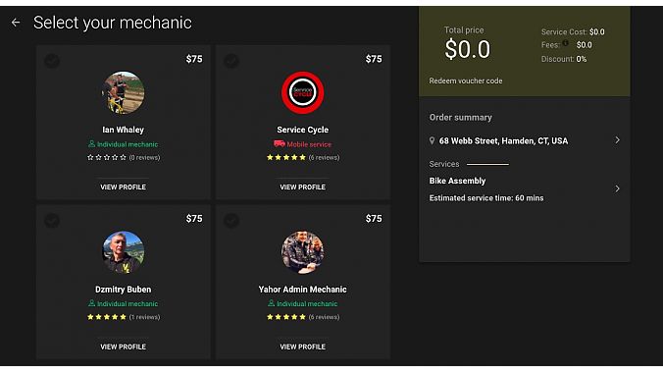Select Dzmitry Buben with the checkmark
The width and height of the screenshot is (663, 373).
[52, 221]
